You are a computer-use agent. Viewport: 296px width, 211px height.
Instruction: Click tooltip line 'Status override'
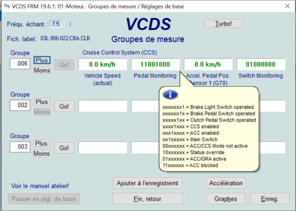click(x=194, y=152)
